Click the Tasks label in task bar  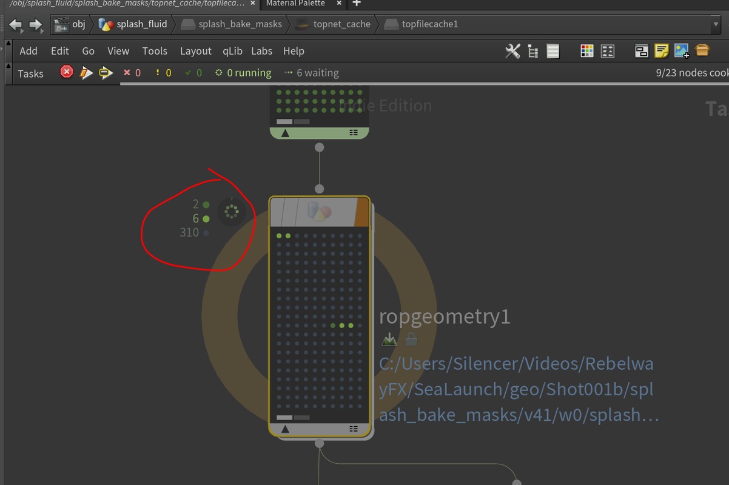pos(30,73)
